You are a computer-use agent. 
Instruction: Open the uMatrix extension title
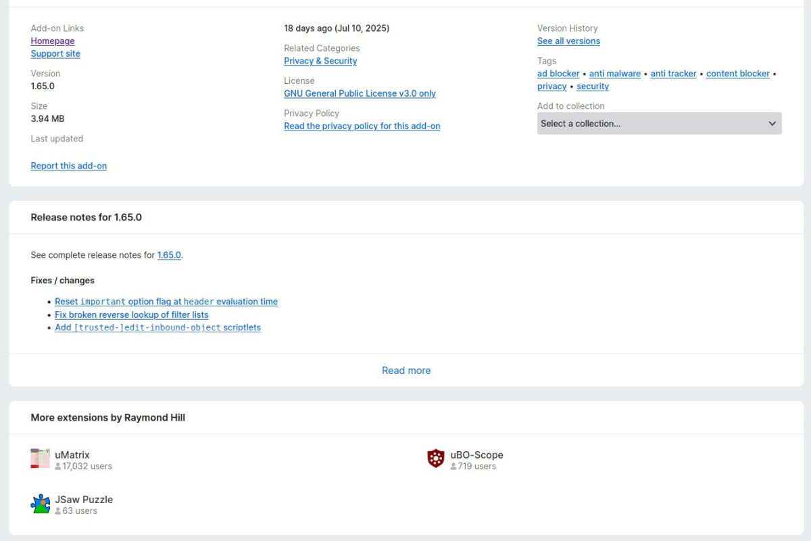coord(72,455)
